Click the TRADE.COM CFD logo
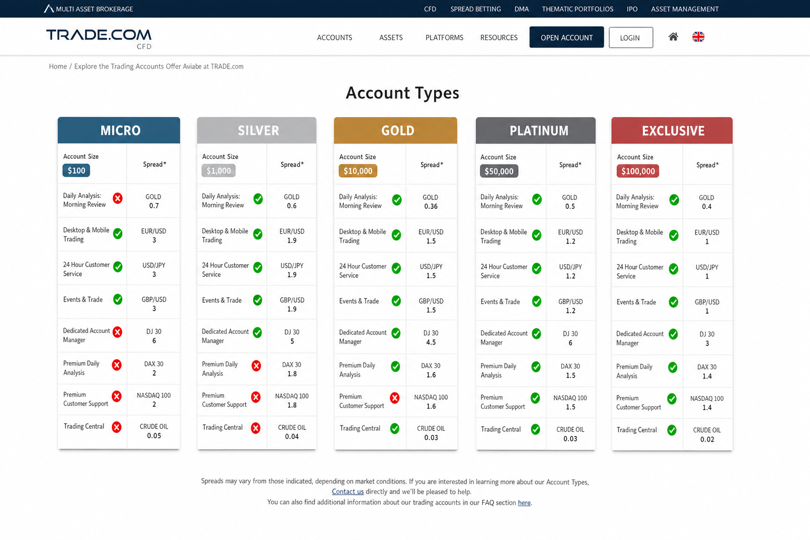810x540 pixels. (99, 38)
